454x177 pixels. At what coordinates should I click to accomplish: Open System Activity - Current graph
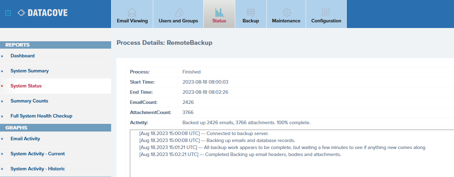(38, 154)
